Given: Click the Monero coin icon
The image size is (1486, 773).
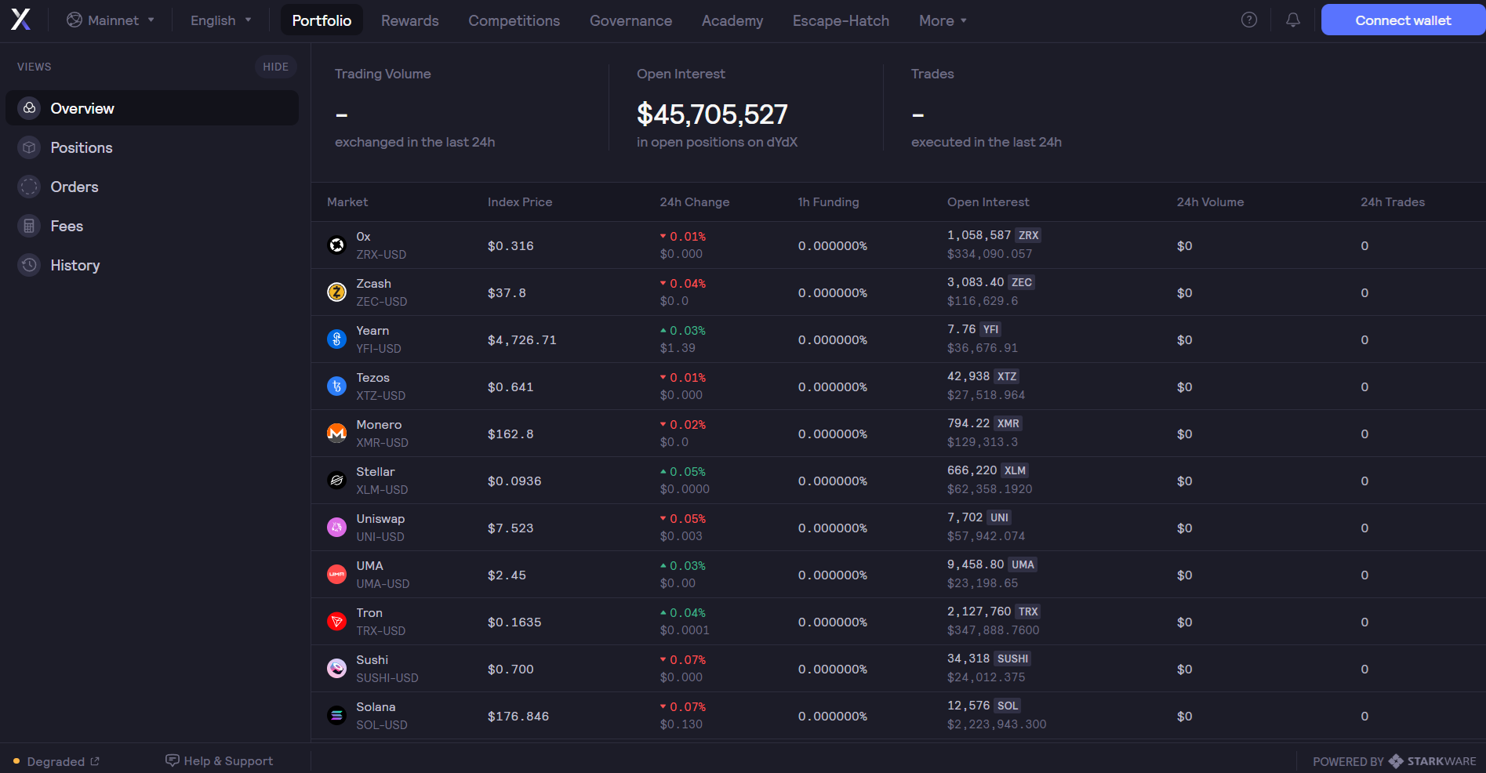Looking at the screenshot, I should (x=336, y=434).
